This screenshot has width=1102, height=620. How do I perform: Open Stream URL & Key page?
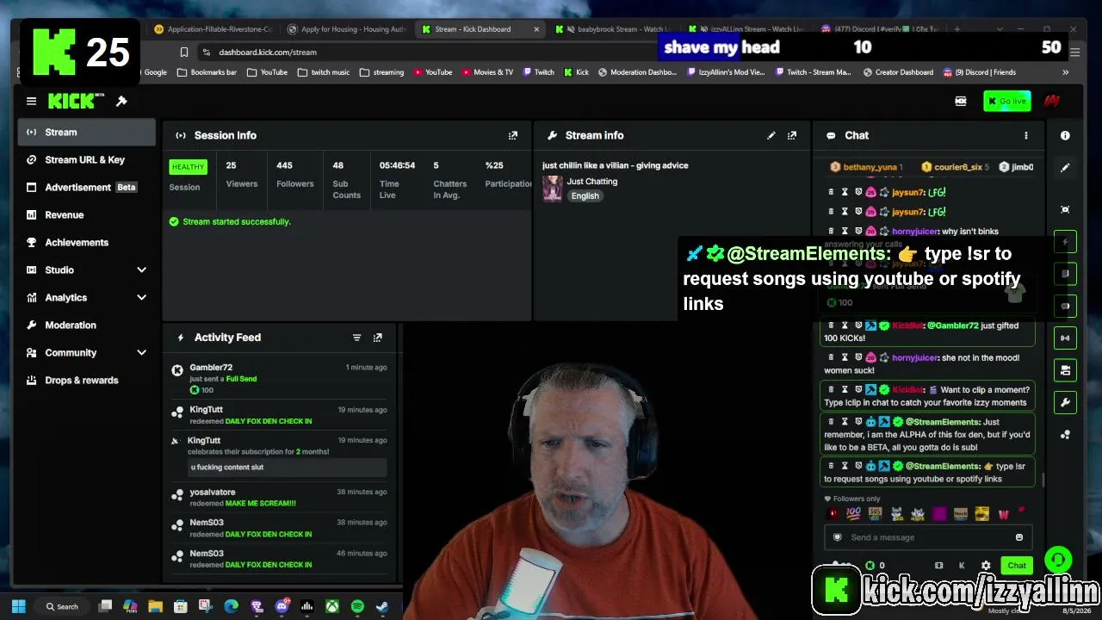click(x=86, y=160)
